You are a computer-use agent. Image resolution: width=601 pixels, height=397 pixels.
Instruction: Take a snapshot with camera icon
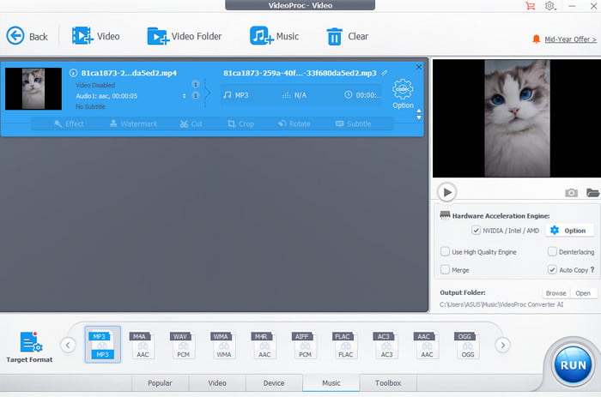tap(571, 193)
